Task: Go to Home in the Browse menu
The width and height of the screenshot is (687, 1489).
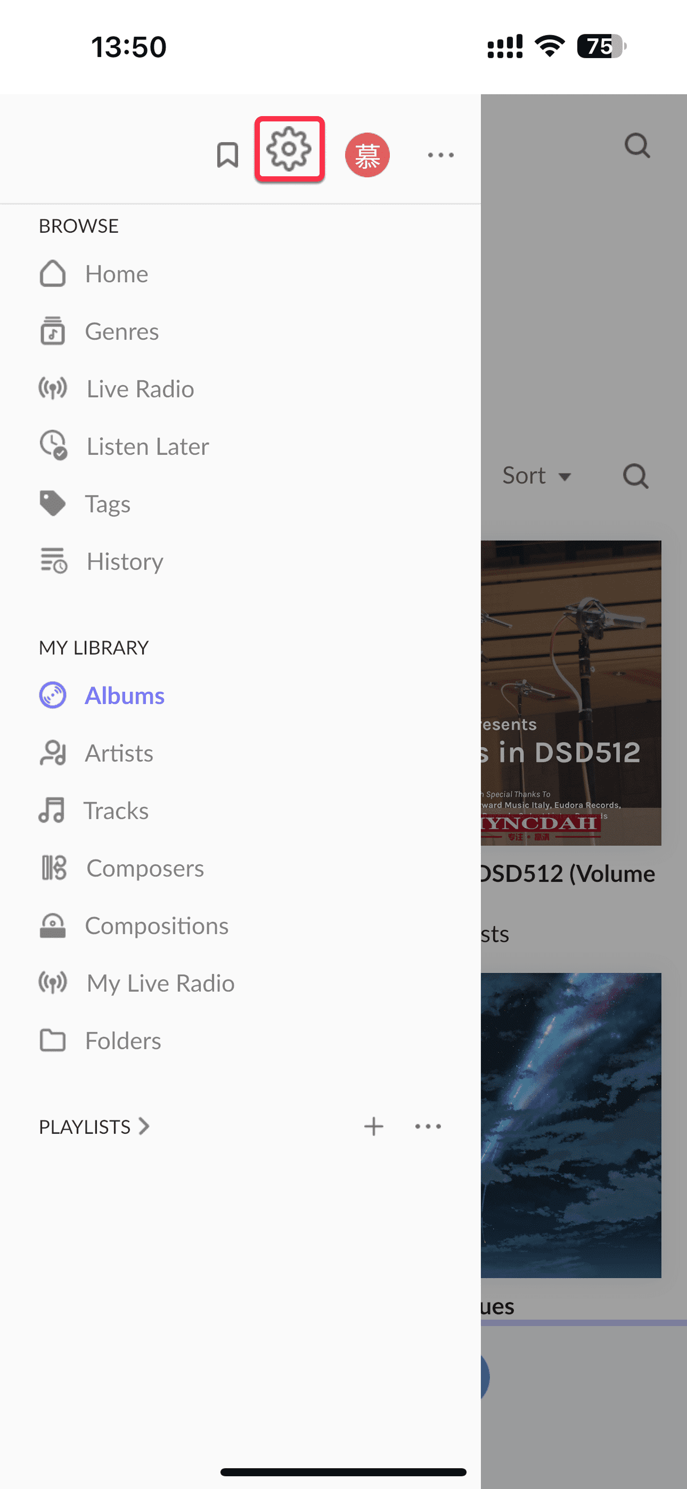Action: tap(116, 274)
